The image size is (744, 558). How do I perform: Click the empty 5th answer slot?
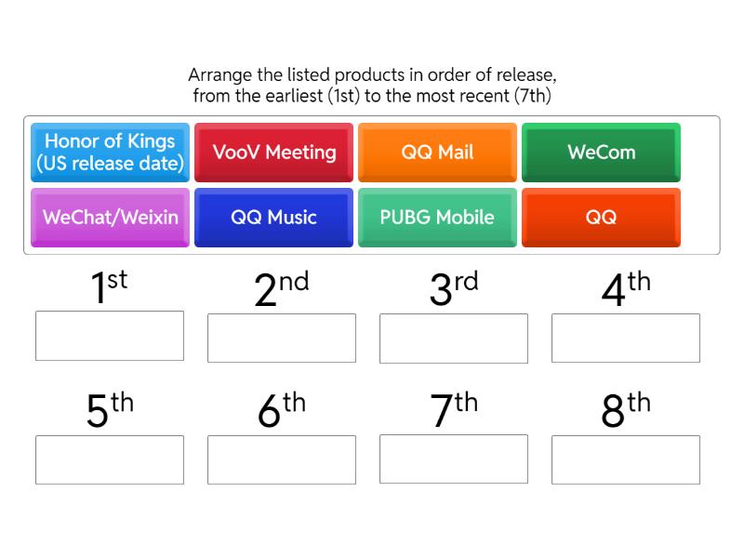coord(109,458)
